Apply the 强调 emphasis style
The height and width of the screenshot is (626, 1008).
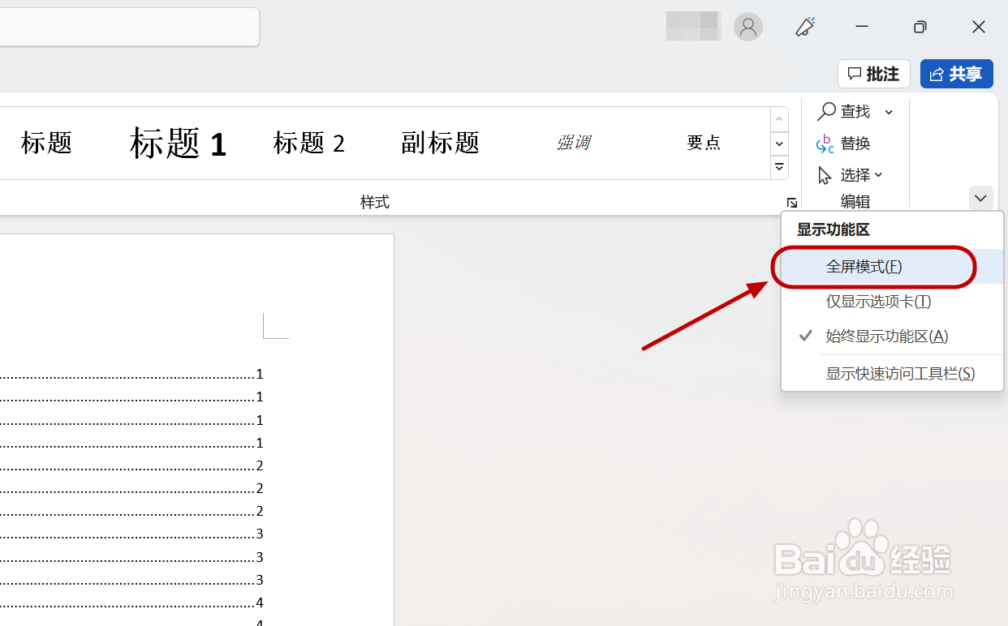coord(574,143)
